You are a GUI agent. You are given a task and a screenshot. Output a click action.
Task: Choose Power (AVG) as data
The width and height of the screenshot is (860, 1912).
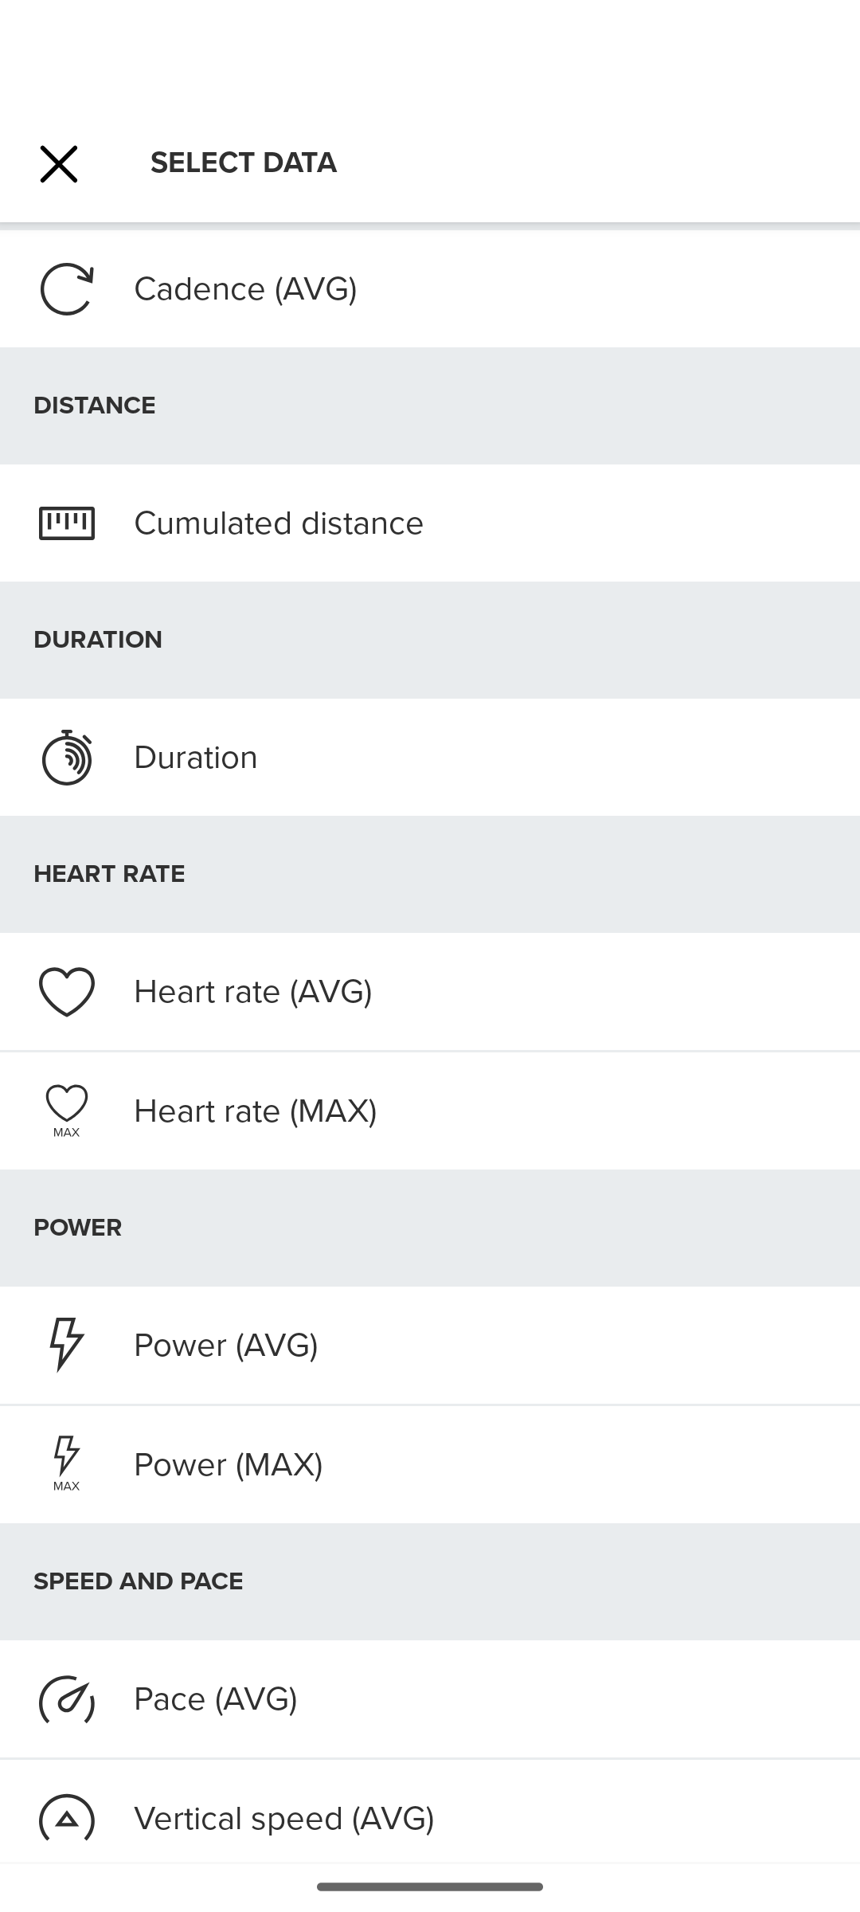click(x=226, y=1346)
